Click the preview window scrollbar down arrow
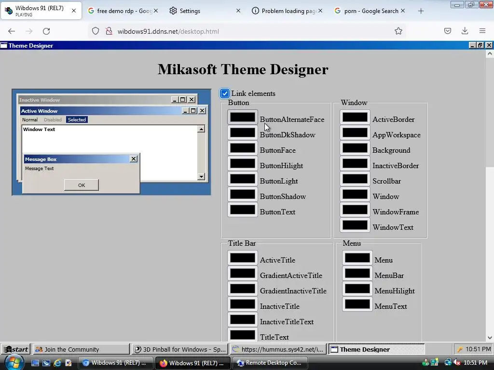This screenshot has width=494, height=370. coord(201,176)
